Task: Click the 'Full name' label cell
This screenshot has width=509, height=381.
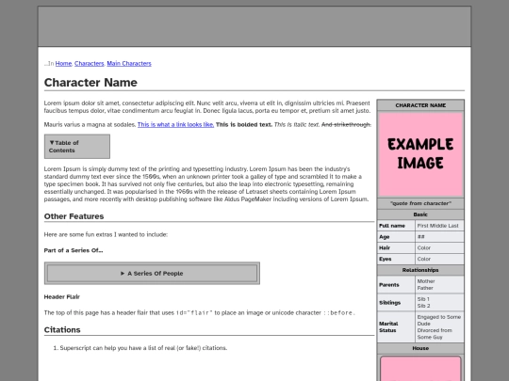Action: pyautogui.click(x=396, y=226)
